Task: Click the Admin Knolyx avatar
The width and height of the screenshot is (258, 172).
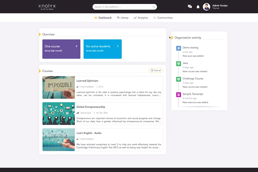Action: click(206, 7)
